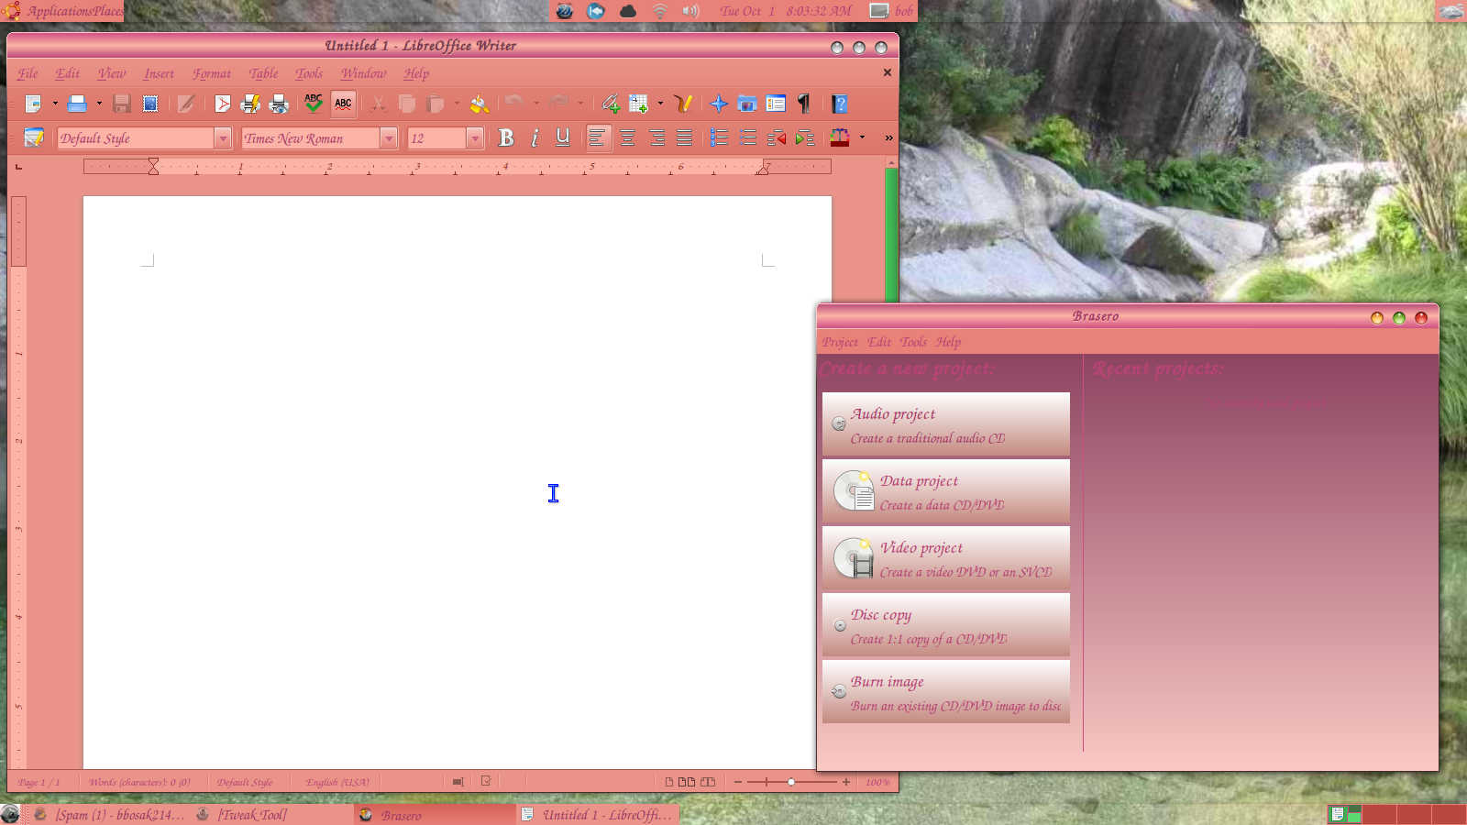
Task: Choose Audio project in Brasero
Action: coord(946,424)
